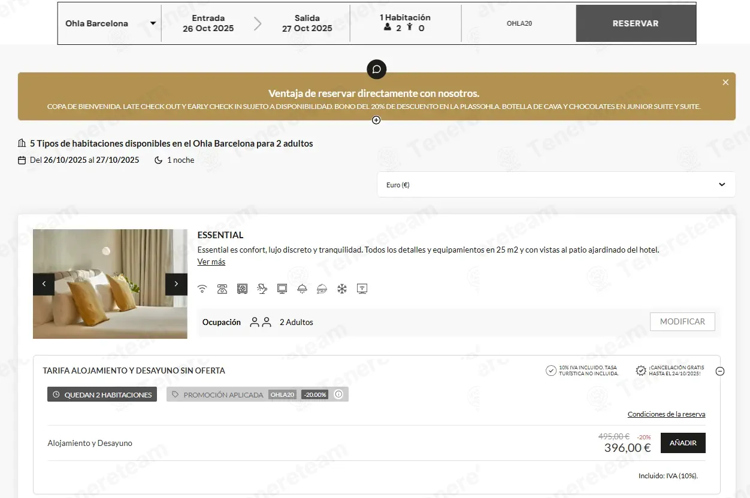Select the Salida 27 Oct 2025 date

click(307, 23)
